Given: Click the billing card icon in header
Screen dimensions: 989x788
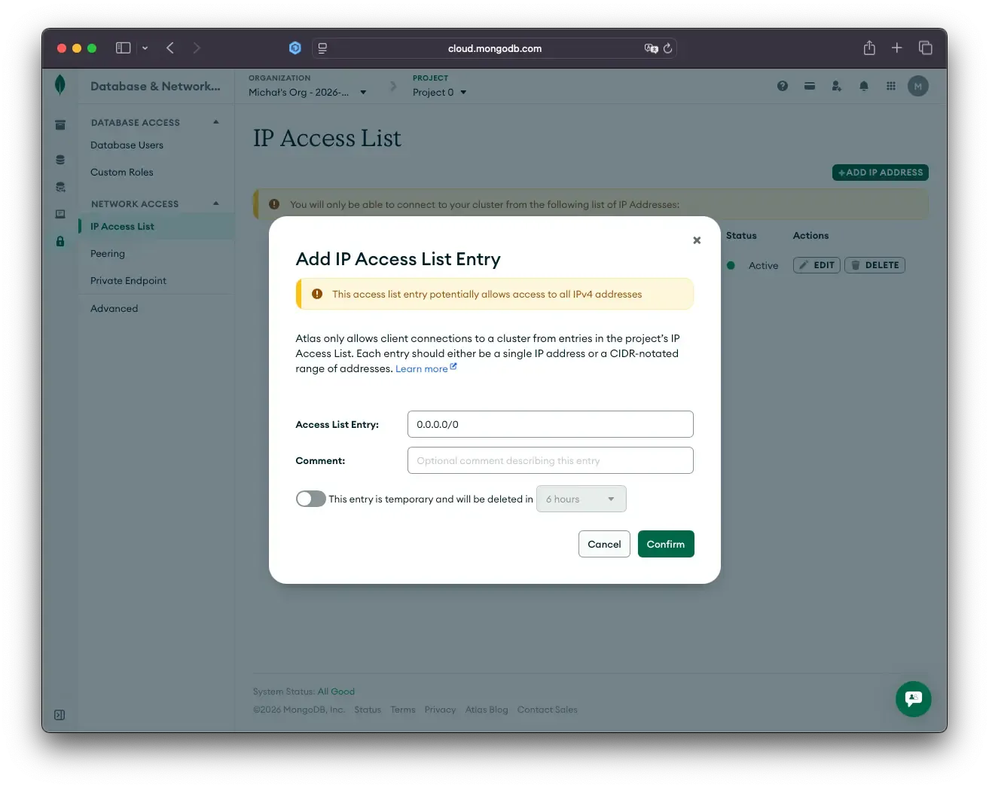Looking at the screenshot, I should click(x=810, y=86).
